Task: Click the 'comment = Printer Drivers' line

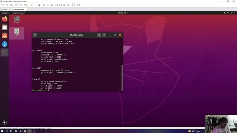Action: pyautogui.click(x=55, y=70)
